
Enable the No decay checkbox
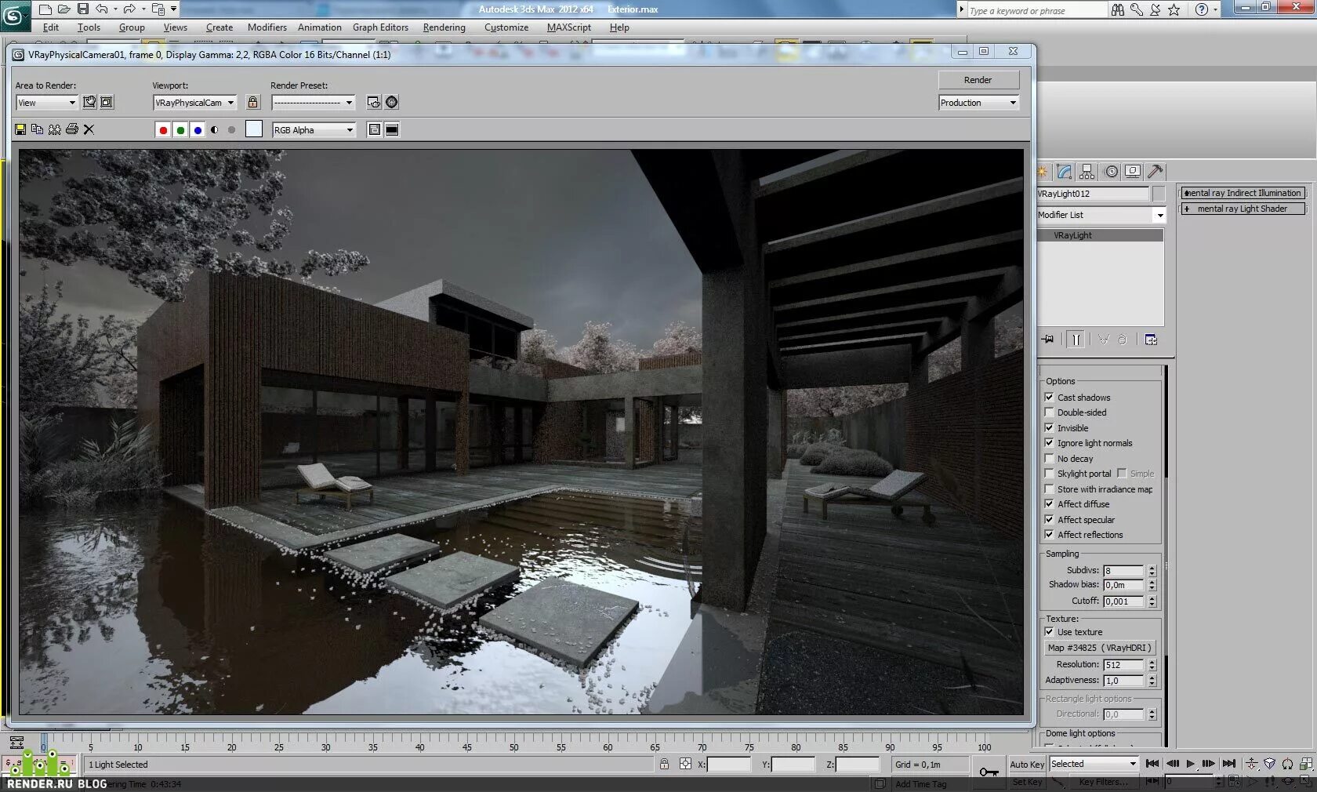pyautogui.click(x=1049, y=459)
